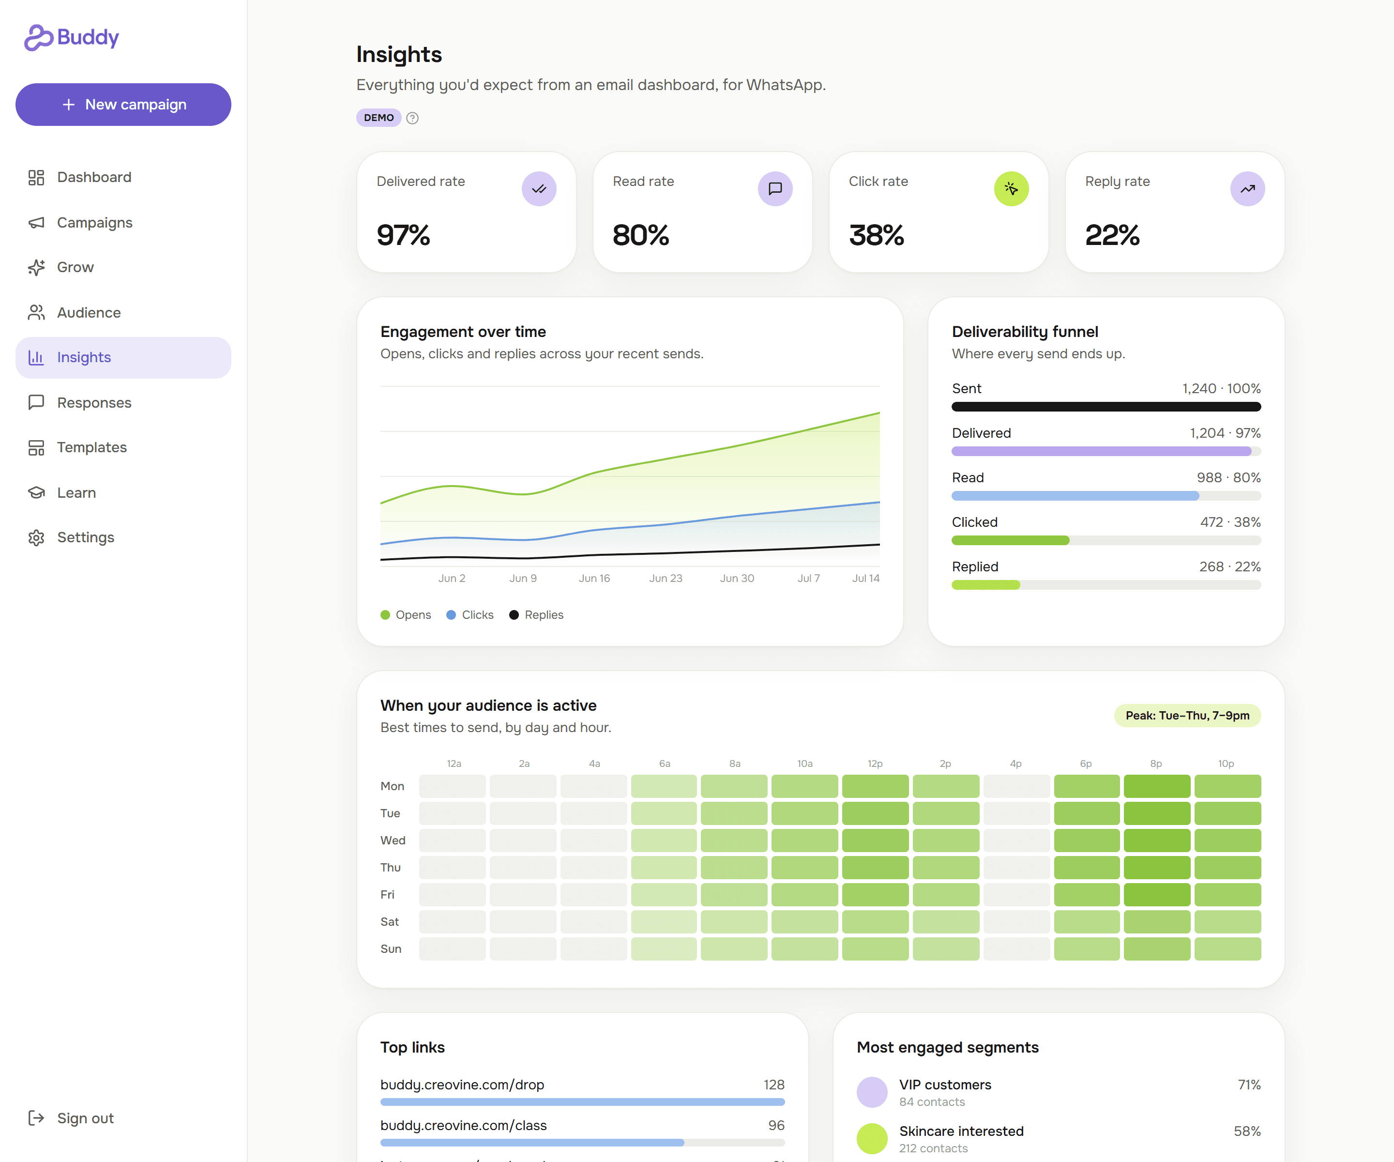Click the Delivered funnel progress bar

tap(1106, 452)
